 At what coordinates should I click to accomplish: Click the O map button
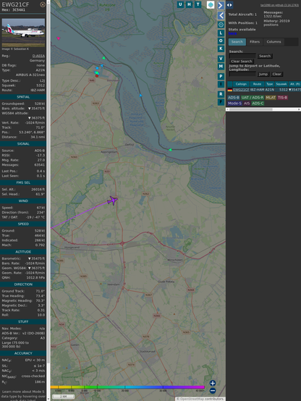point(221,41)
